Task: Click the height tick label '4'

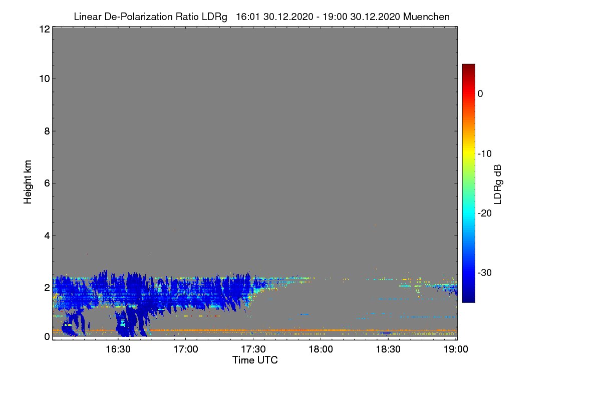Action: (x=47, y=235)
